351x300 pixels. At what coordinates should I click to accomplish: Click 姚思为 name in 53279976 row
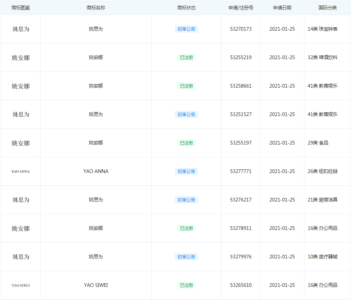tap(96, 257)
